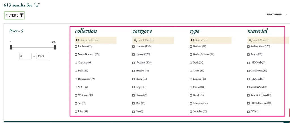Click the minimum price slider handle
Viewport: 290px width, 123px height.
click(11, 47)
